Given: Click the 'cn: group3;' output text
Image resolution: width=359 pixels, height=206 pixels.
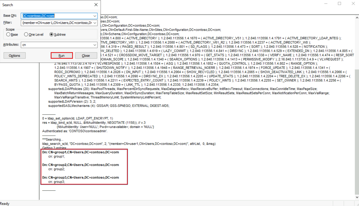Looking at the screenshot, I should (57, 182).
